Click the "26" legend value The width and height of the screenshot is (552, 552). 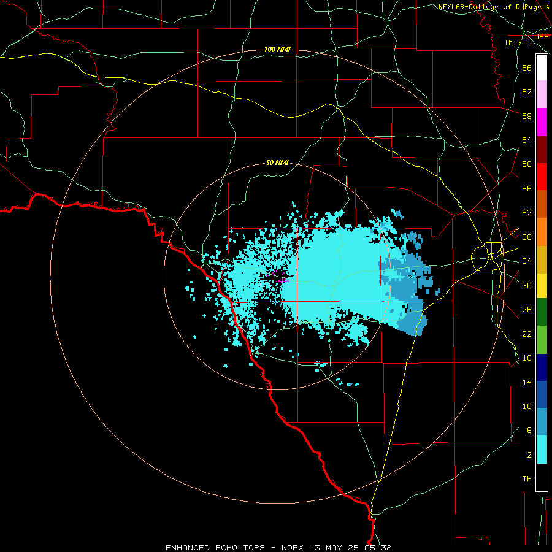pos(527,310)
